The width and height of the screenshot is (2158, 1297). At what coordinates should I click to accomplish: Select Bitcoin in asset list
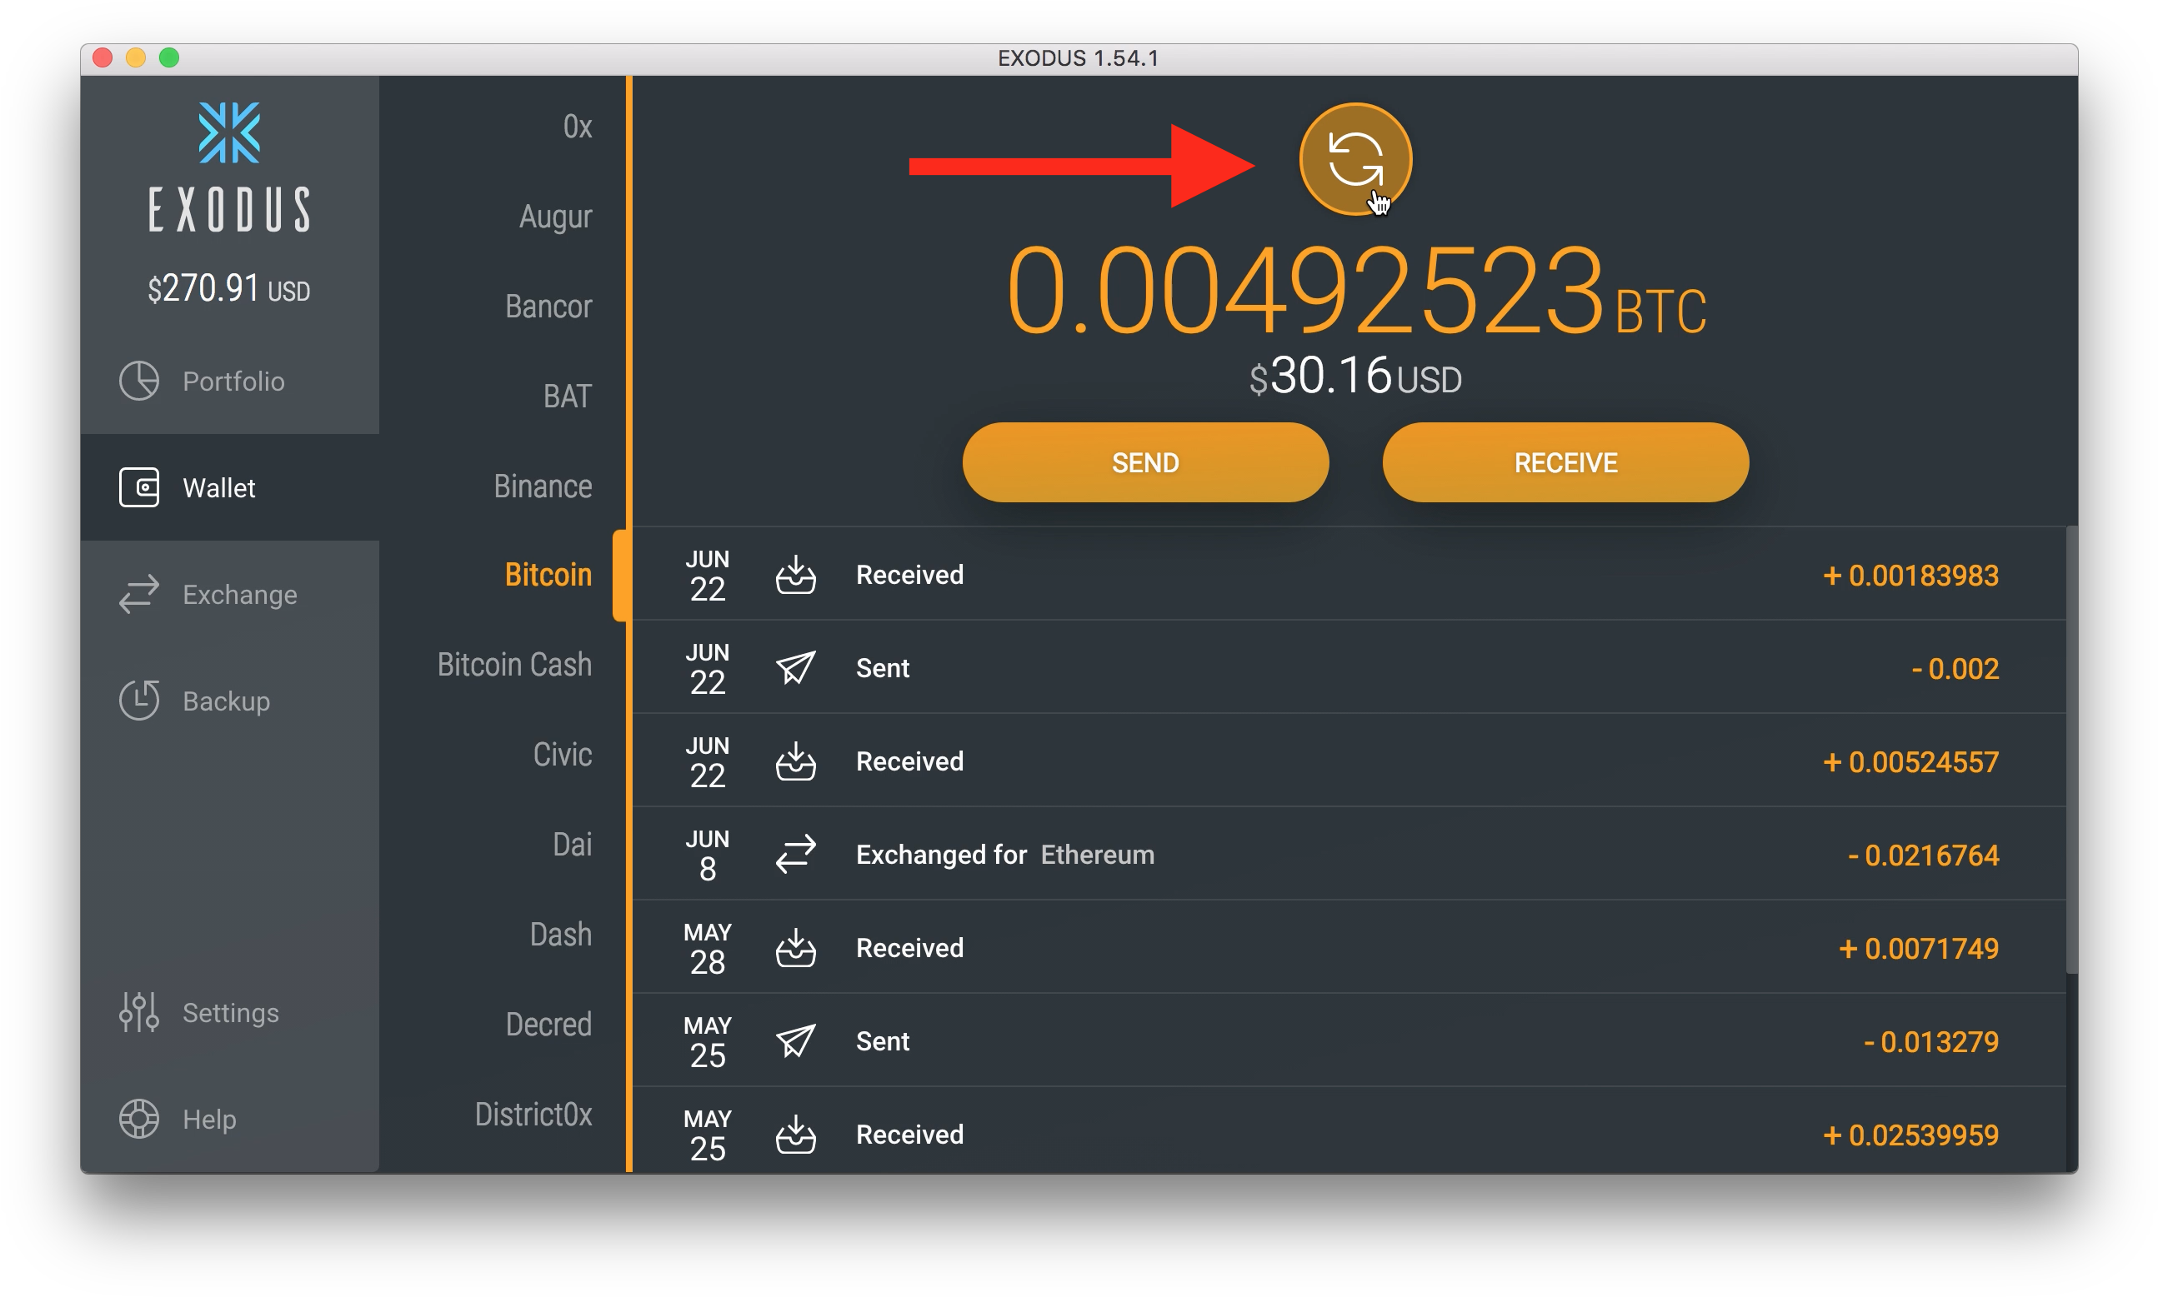pos(548,575)
